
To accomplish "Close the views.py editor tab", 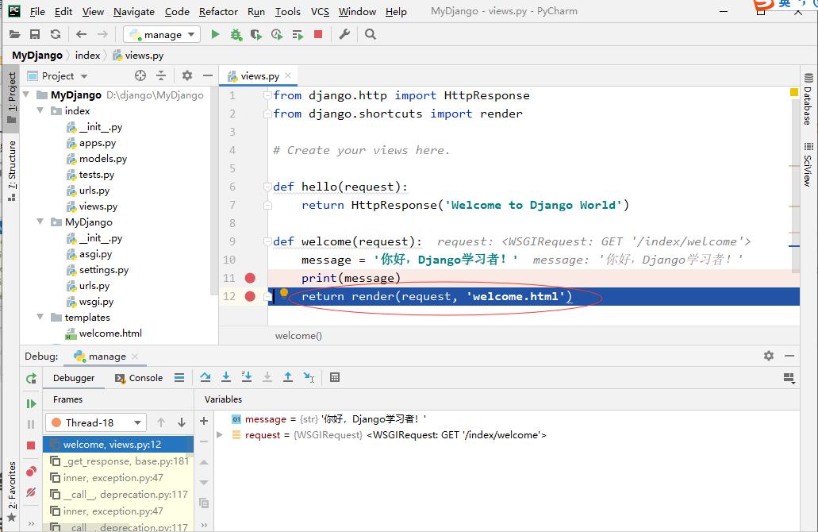I will coord(289,75).
